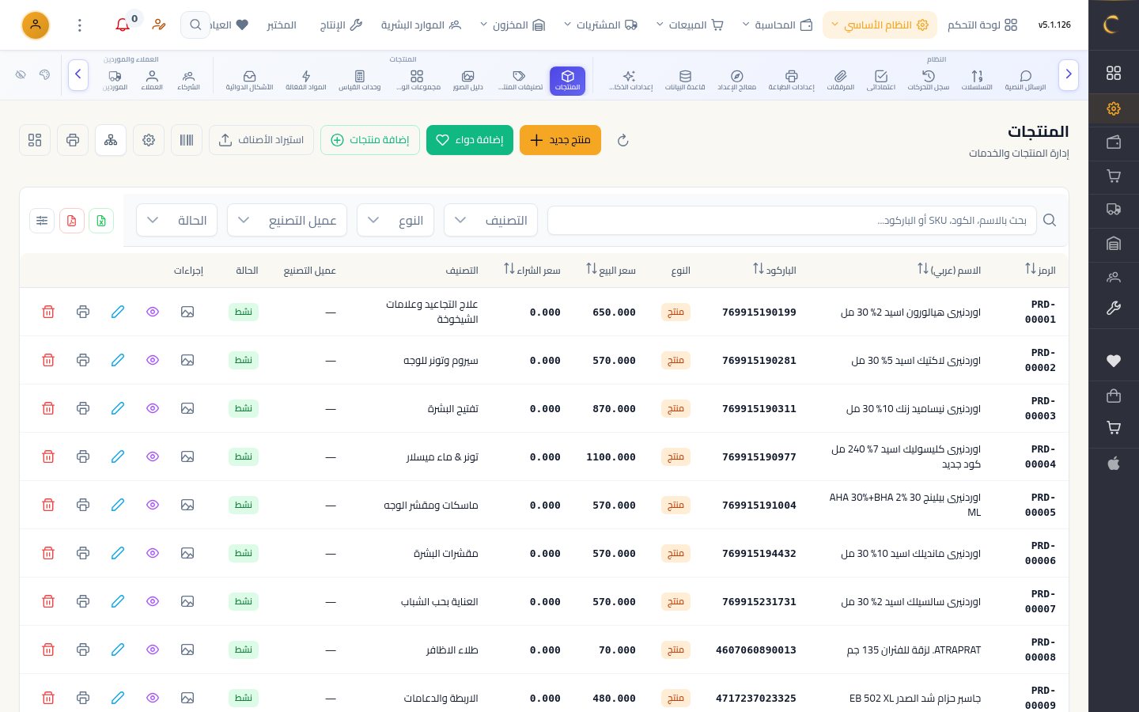
Task: Open المختبر menu
Action: [x=282, y=25]
